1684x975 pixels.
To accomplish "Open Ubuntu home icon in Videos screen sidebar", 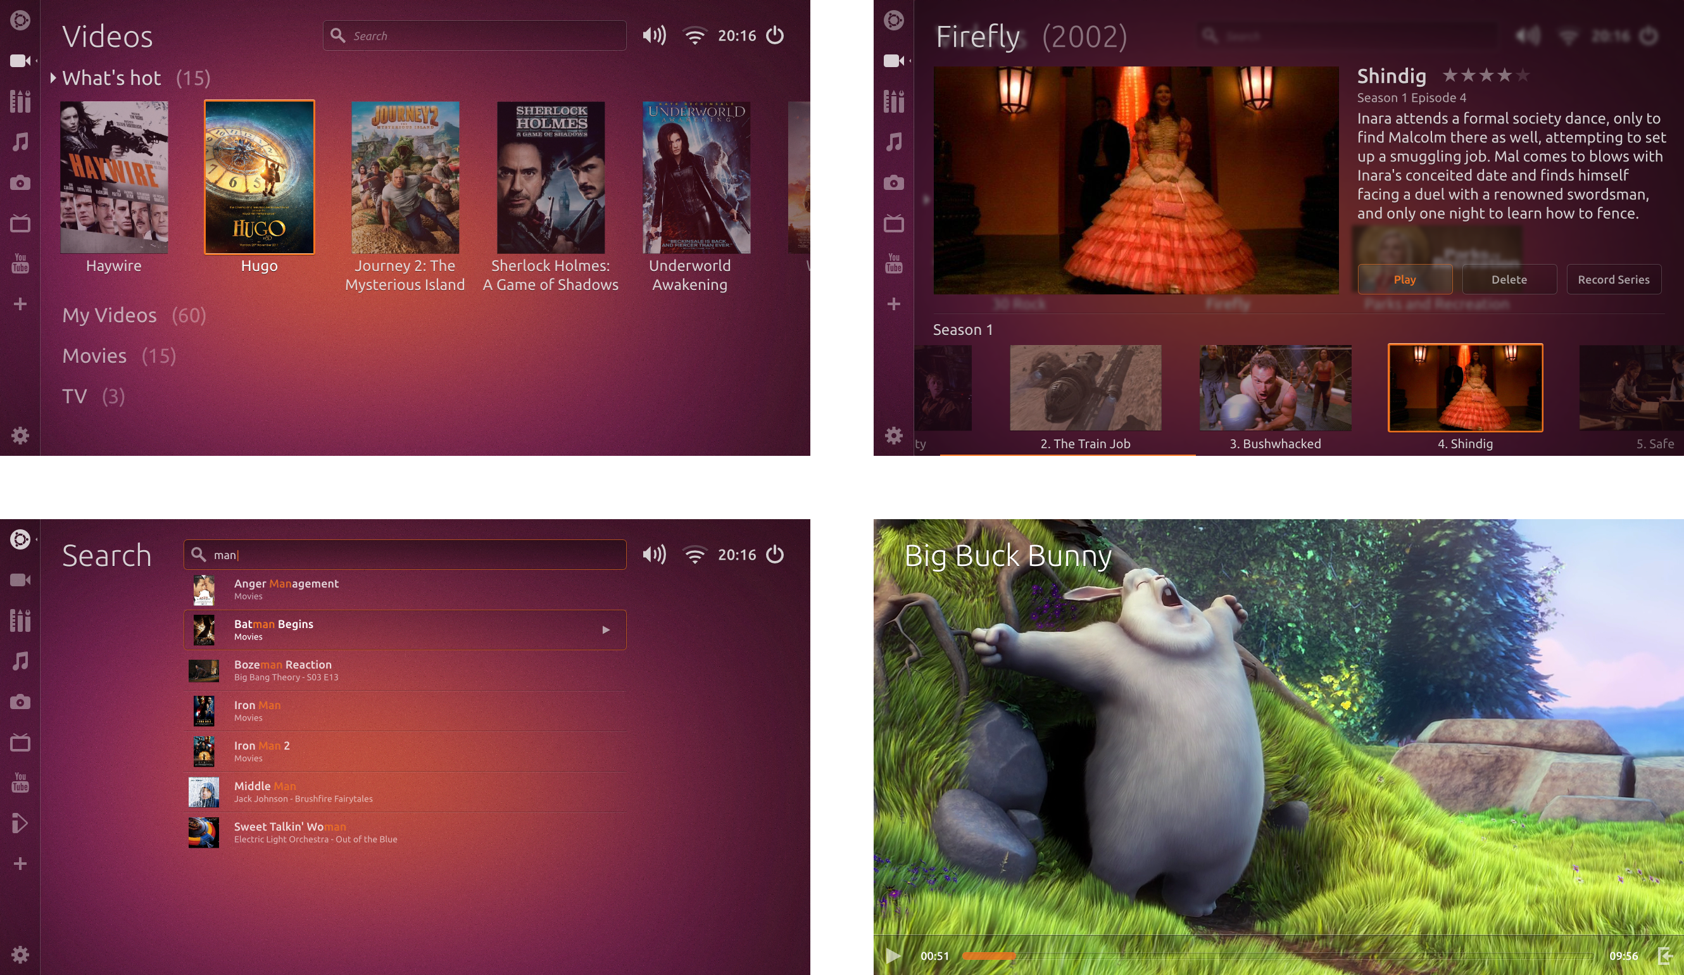I will (20, 20).
